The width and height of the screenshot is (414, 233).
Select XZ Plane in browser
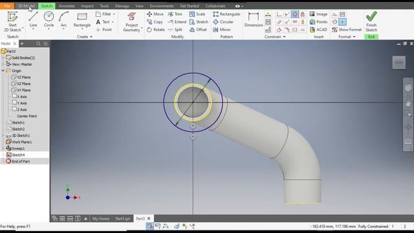[x=21, y=83]
